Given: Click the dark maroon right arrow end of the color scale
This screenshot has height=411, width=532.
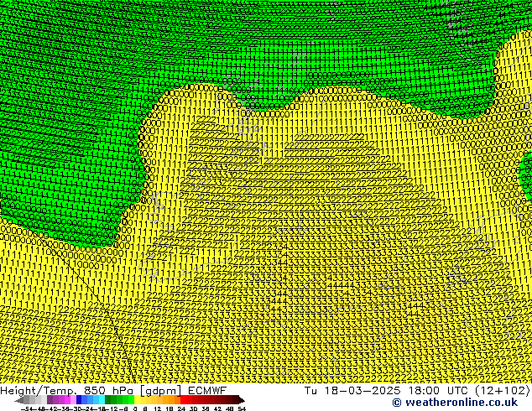Looking at the screenshot, I should (x=241, y=400).
